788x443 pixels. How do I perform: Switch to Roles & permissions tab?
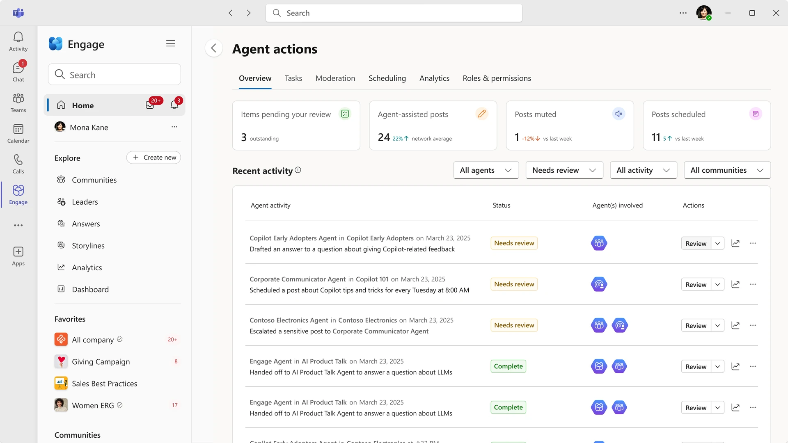click(x=497, y=78)
